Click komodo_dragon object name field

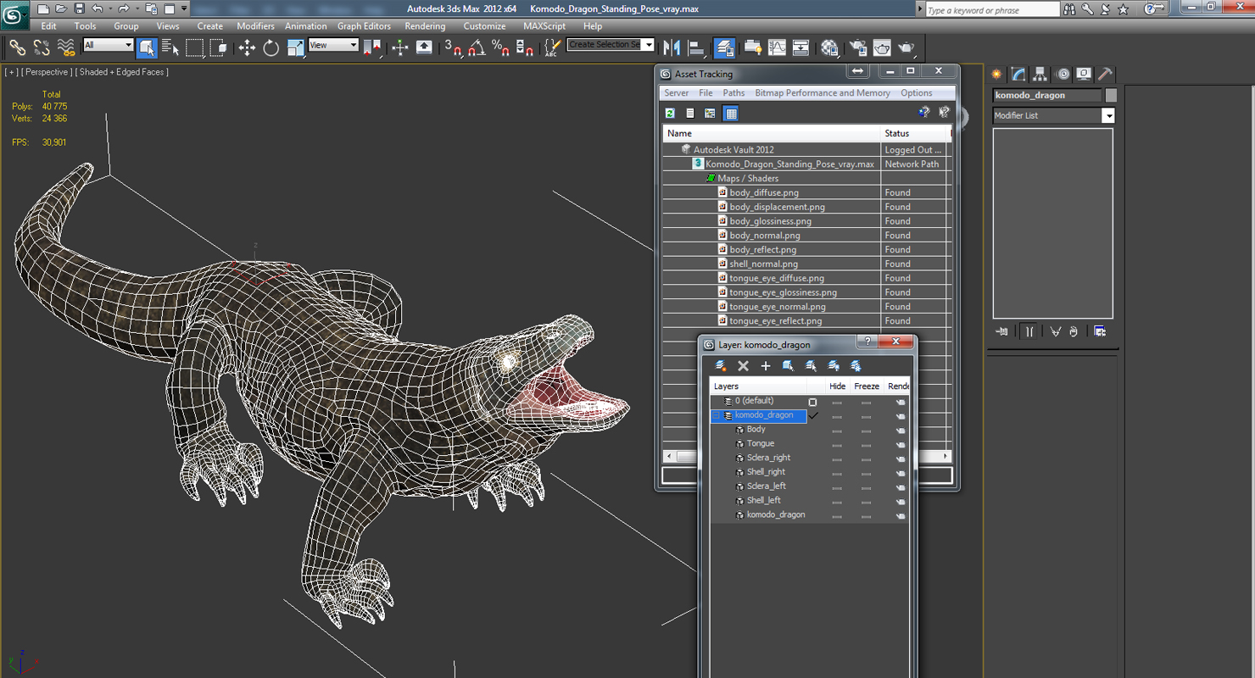1047,96
